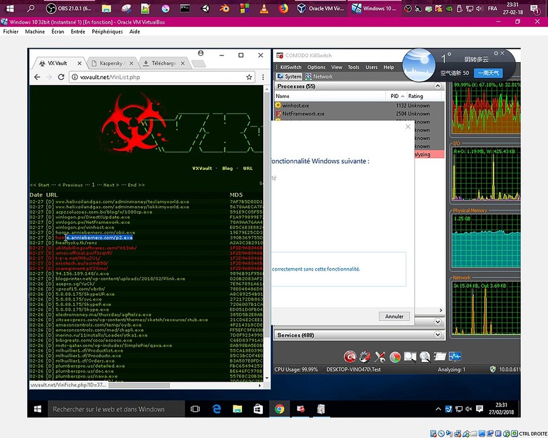
Task: Click the fast window icon in KillSwitch toolbar
Action: coord(440,356)
